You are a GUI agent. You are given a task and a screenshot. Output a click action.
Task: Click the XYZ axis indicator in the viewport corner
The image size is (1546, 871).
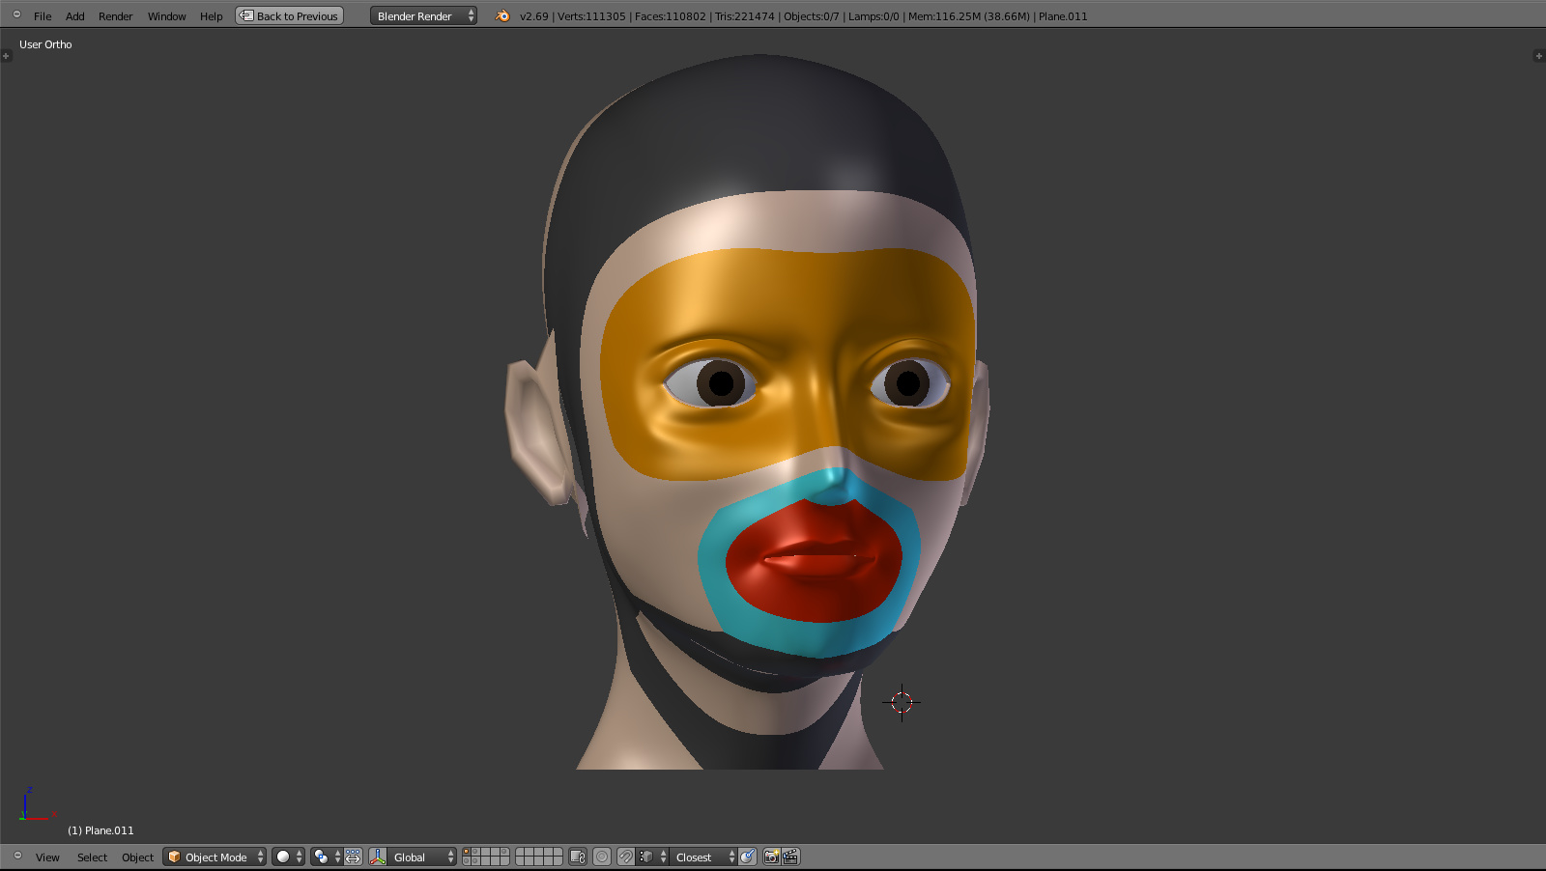click(35, 804)
